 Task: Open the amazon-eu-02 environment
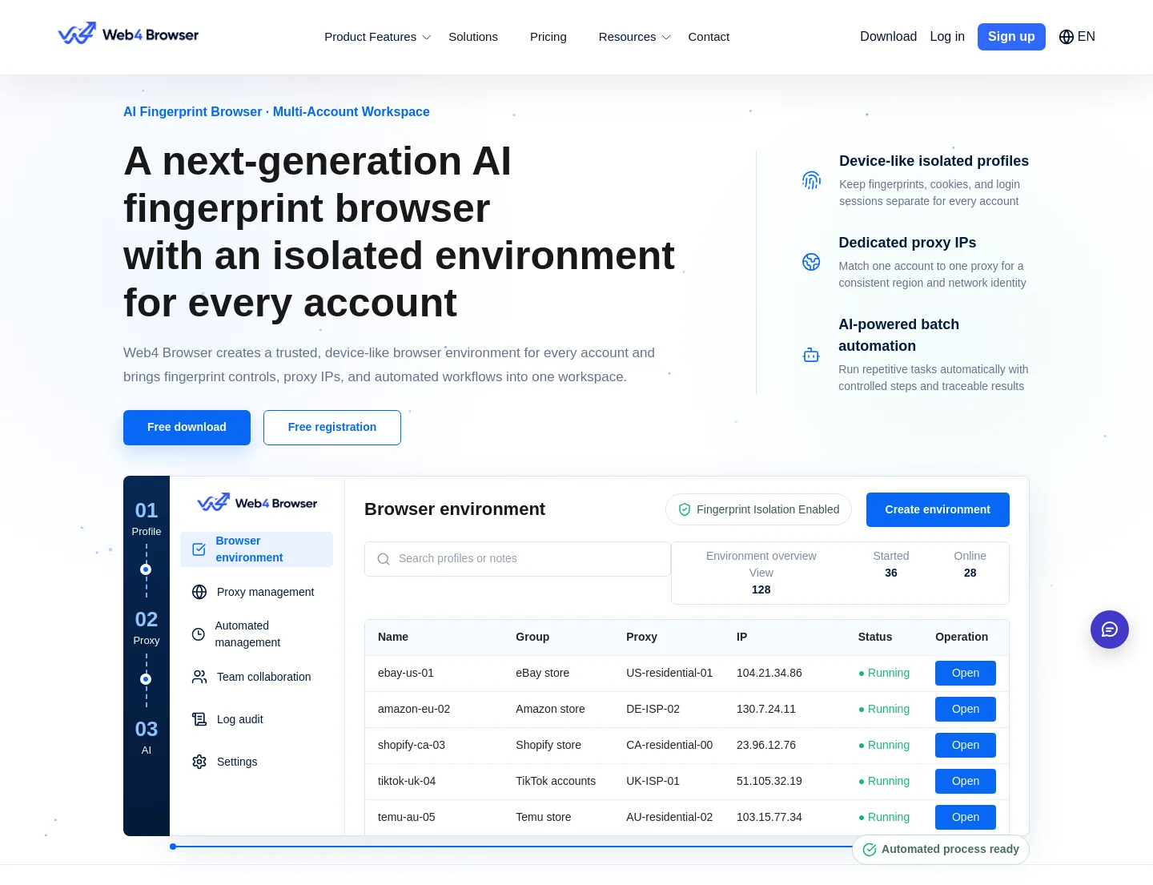[966, 710]
